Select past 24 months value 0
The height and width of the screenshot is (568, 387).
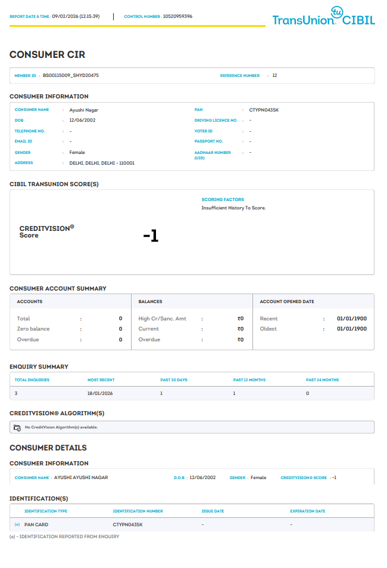pos(307,393)
